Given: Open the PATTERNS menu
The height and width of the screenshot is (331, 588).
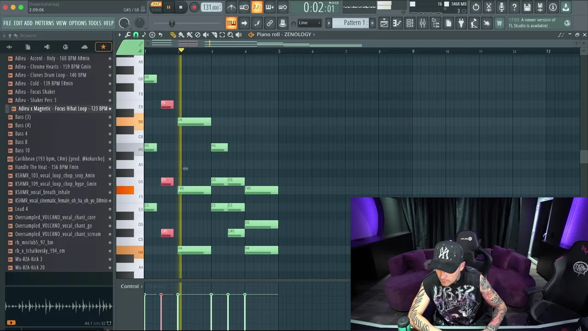Looking at the screenshot, I should point(44,23).
